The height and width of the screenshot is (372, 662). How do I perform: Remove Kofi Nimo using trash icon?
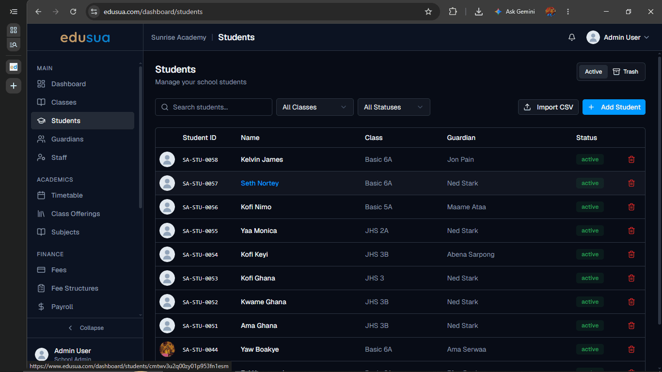(x=631, y=207)
